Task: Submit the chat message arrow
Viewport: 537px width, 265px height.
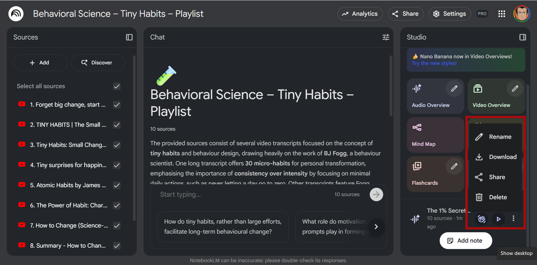Action: tap(376, 194)
